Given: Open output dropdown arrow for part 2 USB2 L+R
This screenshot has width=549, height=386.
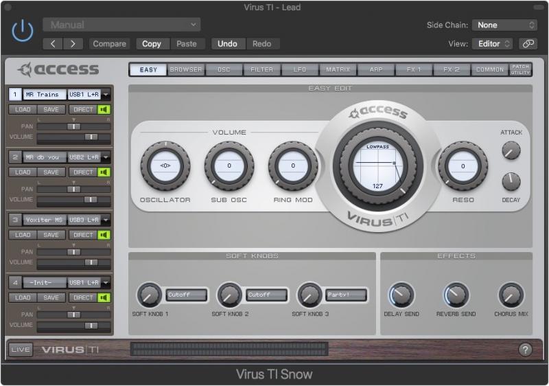Looking at the screenshot, I should tap(106, 157).
